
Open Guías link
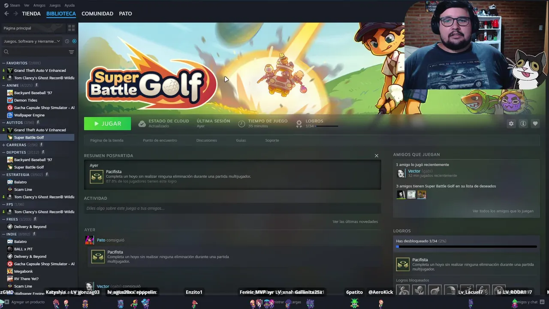pos(241,140)
